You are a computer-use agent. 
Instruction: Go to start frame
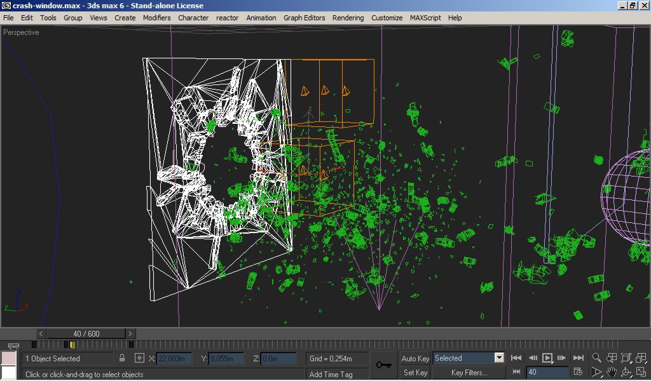pos(516,358)
